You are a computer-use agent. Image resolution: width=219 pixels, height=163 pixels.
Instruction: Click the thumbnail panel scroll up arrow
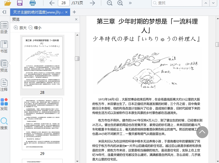click(x=77, y=35)
